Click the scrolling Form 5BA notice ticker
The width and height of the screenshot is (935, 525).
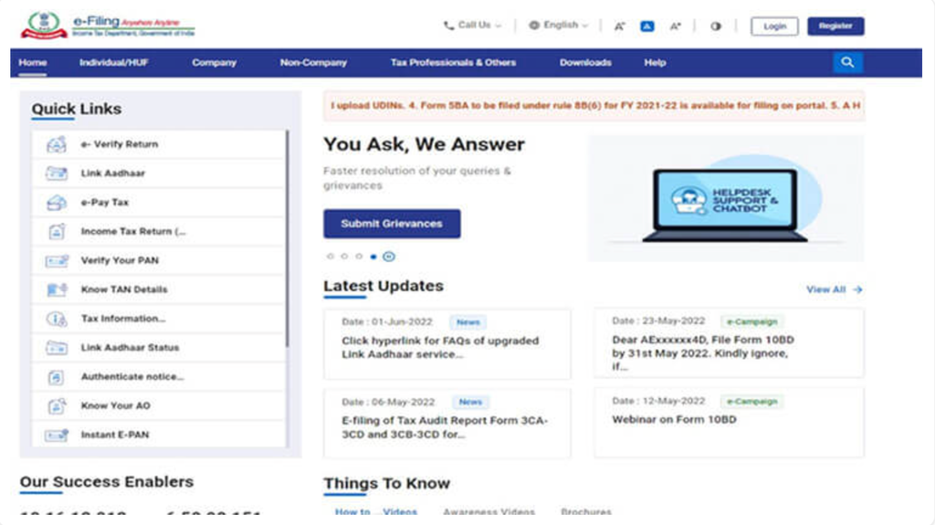(594, 106)
